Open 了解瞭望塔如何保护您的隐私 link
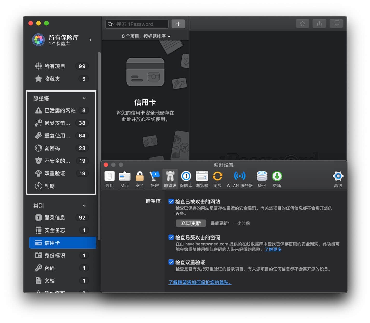 tap(200, 282)
